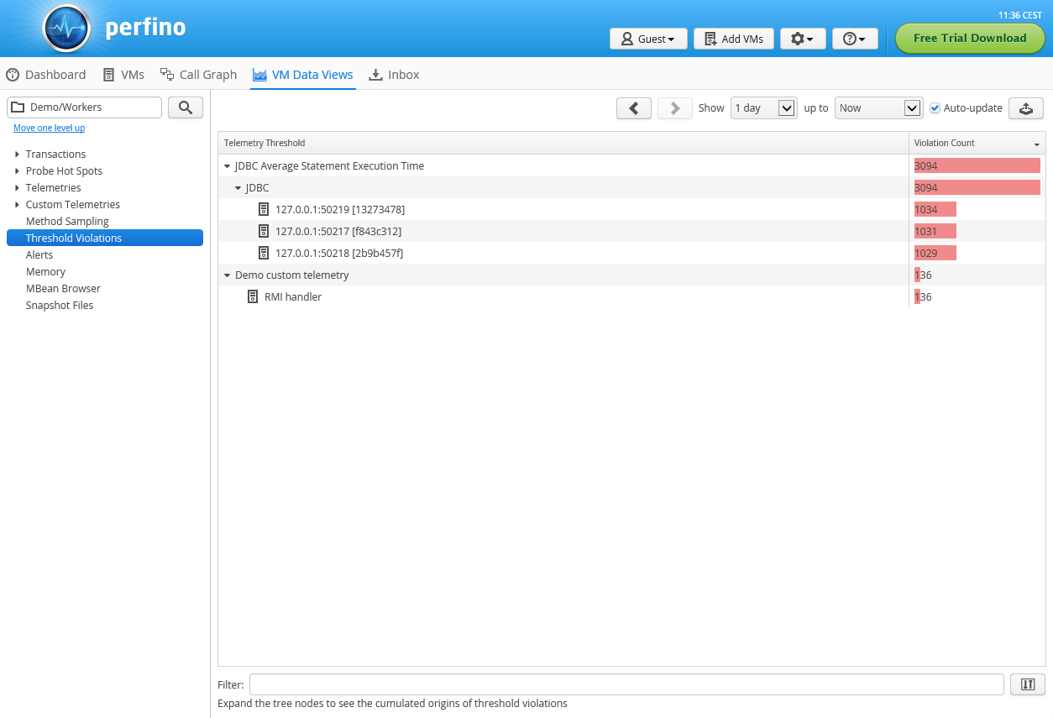The height and width of the screenshot is (718, 1053).
Task: Open the Guest user dropdown
Action: [x=648, y=39]
